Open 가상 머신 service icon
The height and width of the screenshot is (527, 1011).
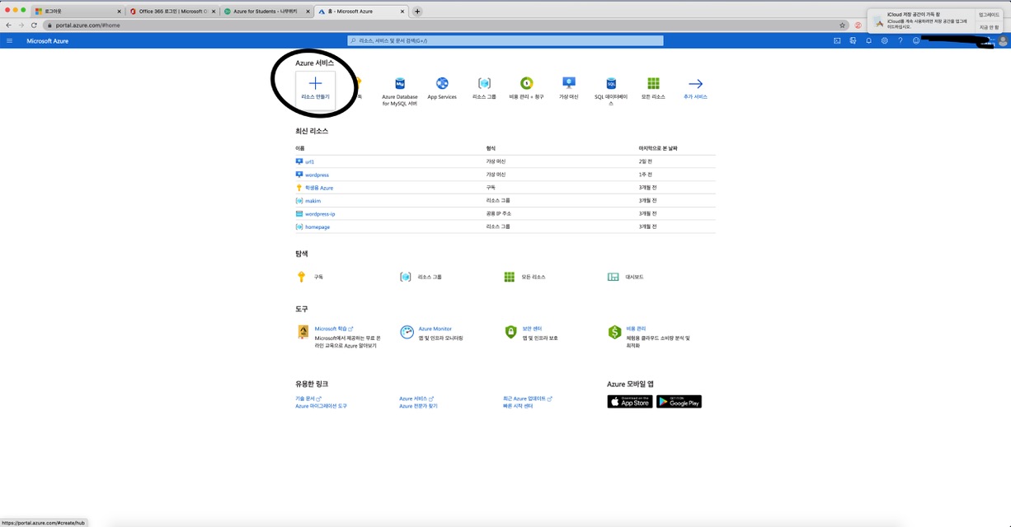[569, 83]
